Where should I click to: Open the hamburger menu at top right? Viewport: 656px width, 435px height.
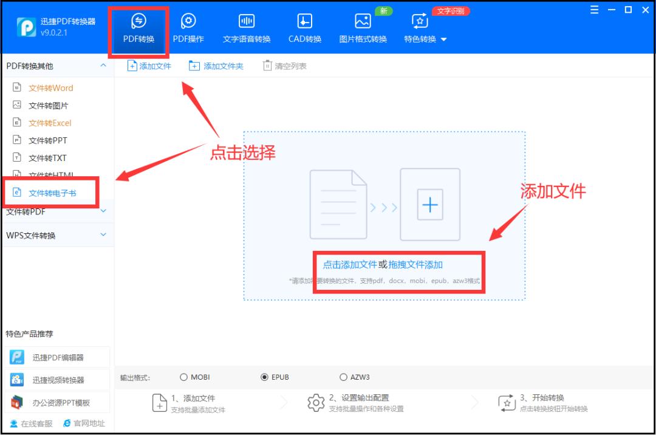click(x=594, y=9)
